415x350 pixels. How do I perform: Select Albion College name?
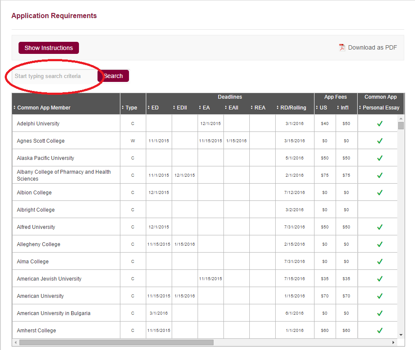(x=34, y=192)
